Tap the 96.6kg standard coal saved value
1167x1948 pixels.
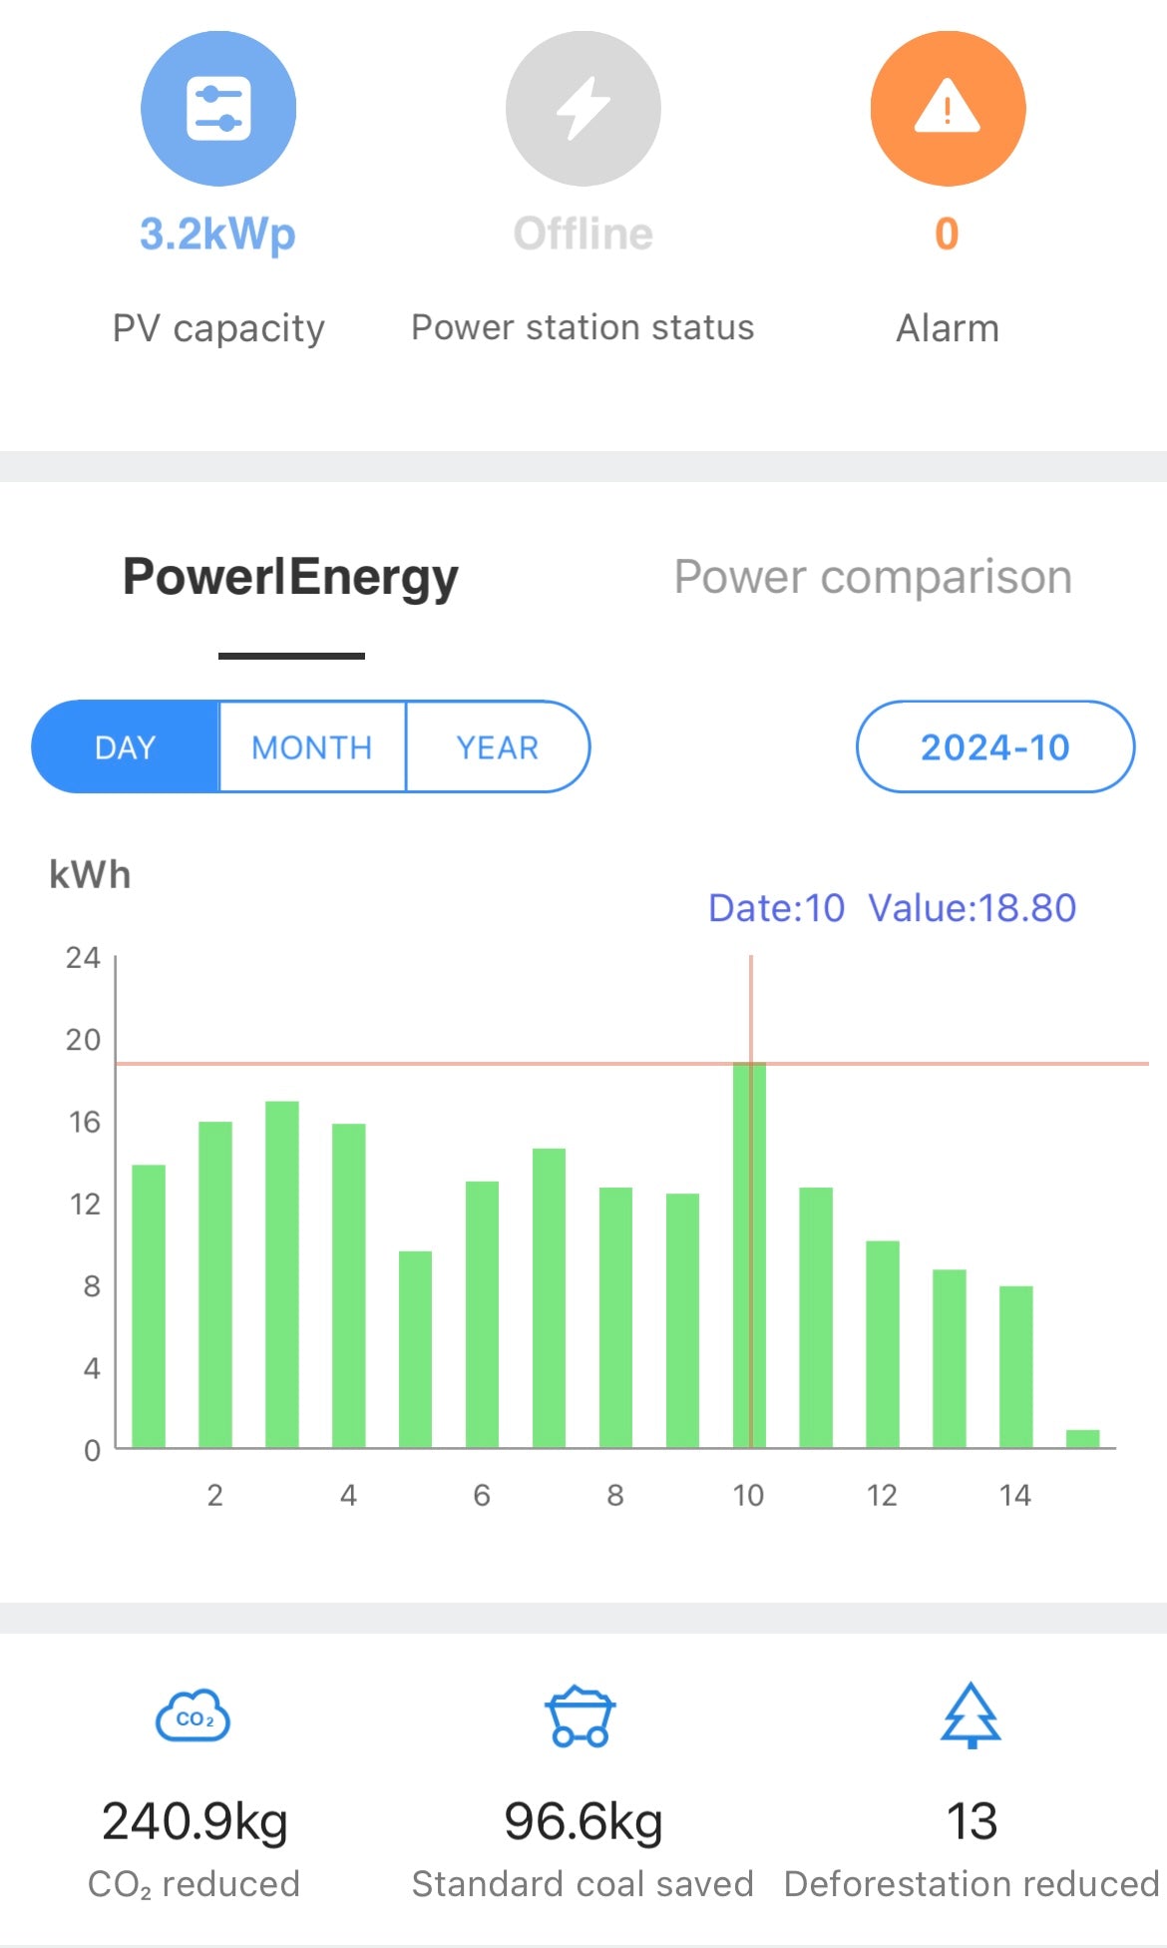click(583, 1821)
